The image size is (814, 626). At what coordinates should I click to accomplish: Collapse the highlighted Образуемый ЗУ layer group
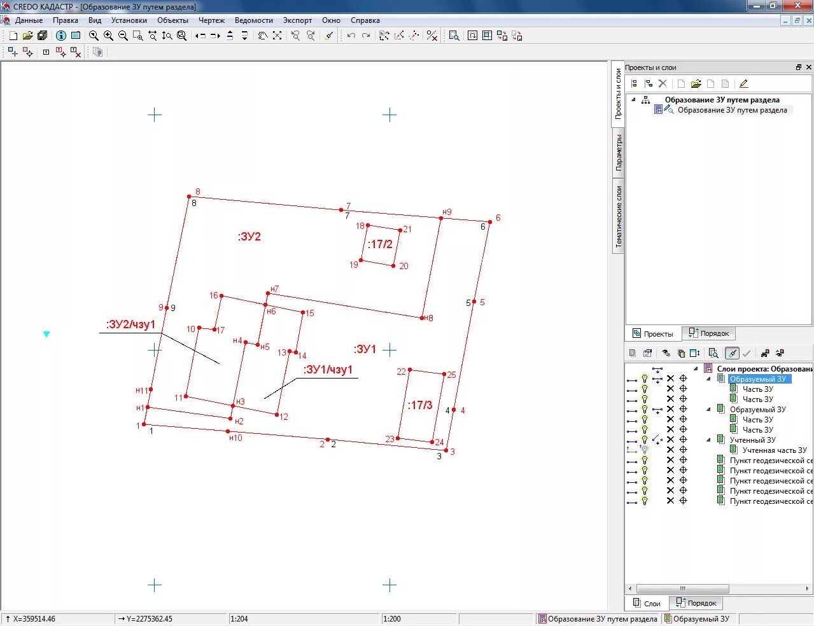708,379
